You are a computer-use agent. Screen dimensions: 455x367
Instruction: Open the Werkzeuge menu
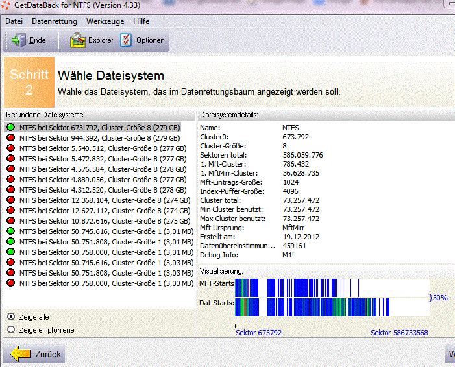[x=105, y=21]
